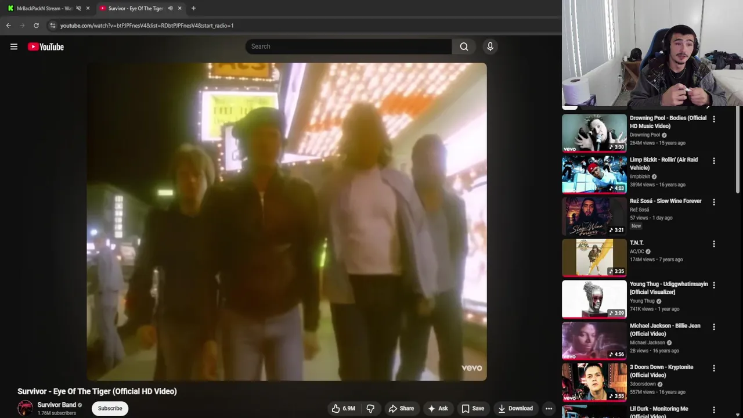Click the video player area
The image size is (743, 418).
287,222
